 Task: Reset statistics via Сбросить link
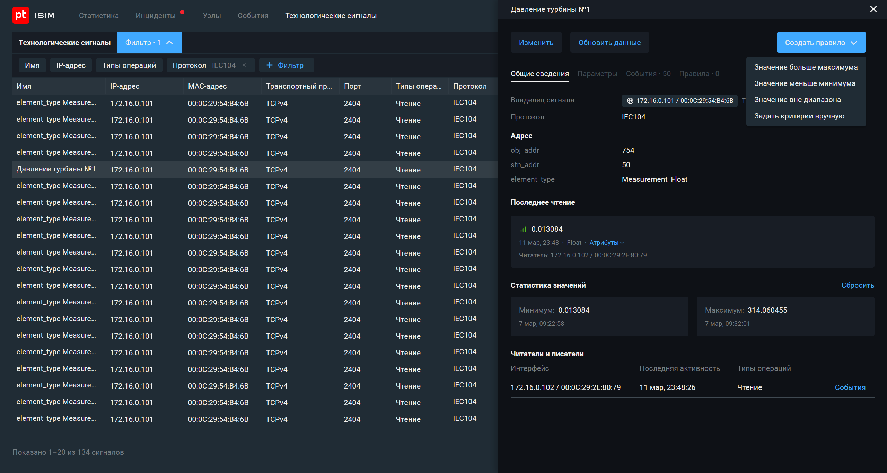coord(857,285)
